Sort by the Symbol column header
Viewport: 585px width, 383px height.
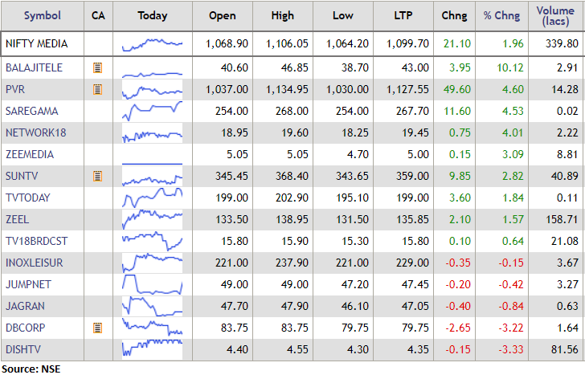[x=42, y=16]
